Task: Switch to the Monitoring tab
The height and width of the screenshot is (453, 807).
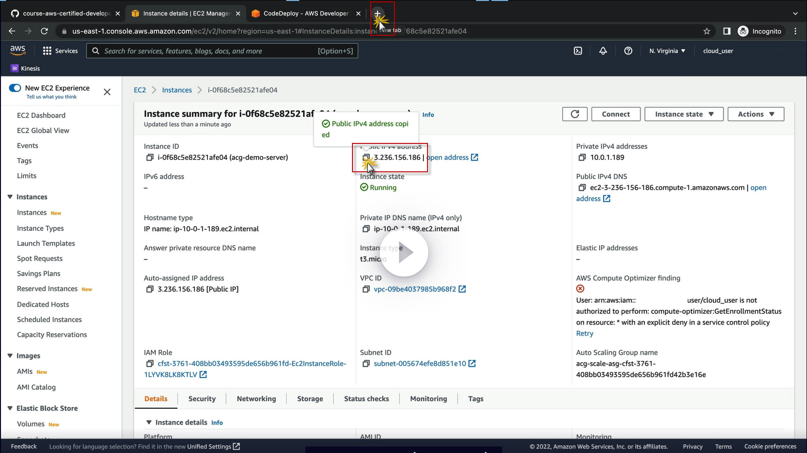Action: (428, 399)
